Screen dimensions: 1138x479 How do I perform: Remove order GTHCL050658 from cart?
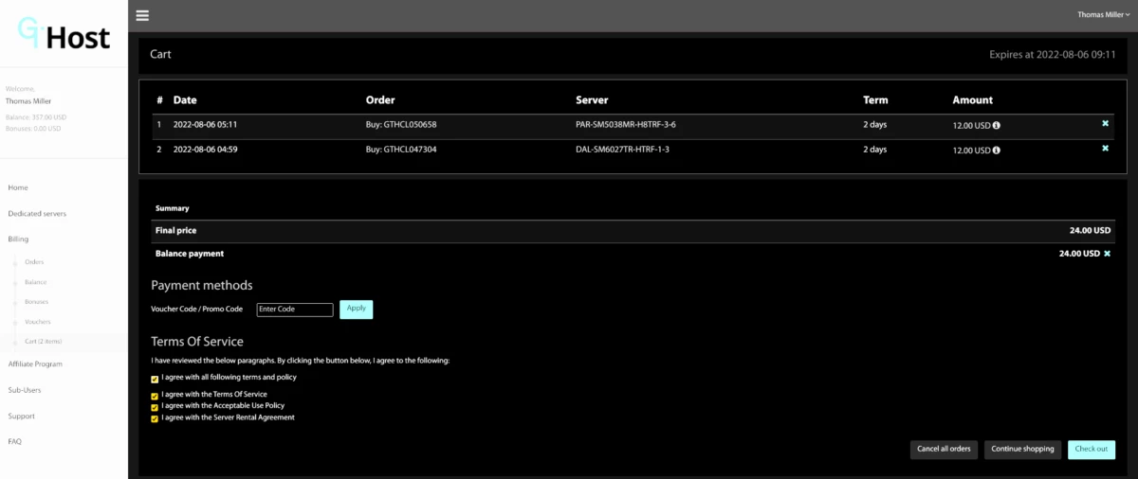tap(1105, 124)
